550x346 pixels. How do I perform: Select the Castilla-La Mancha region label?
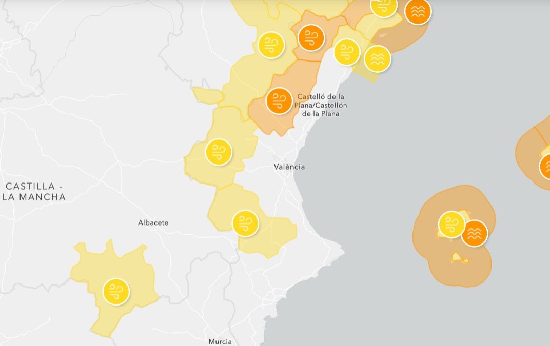click(34, 191)
